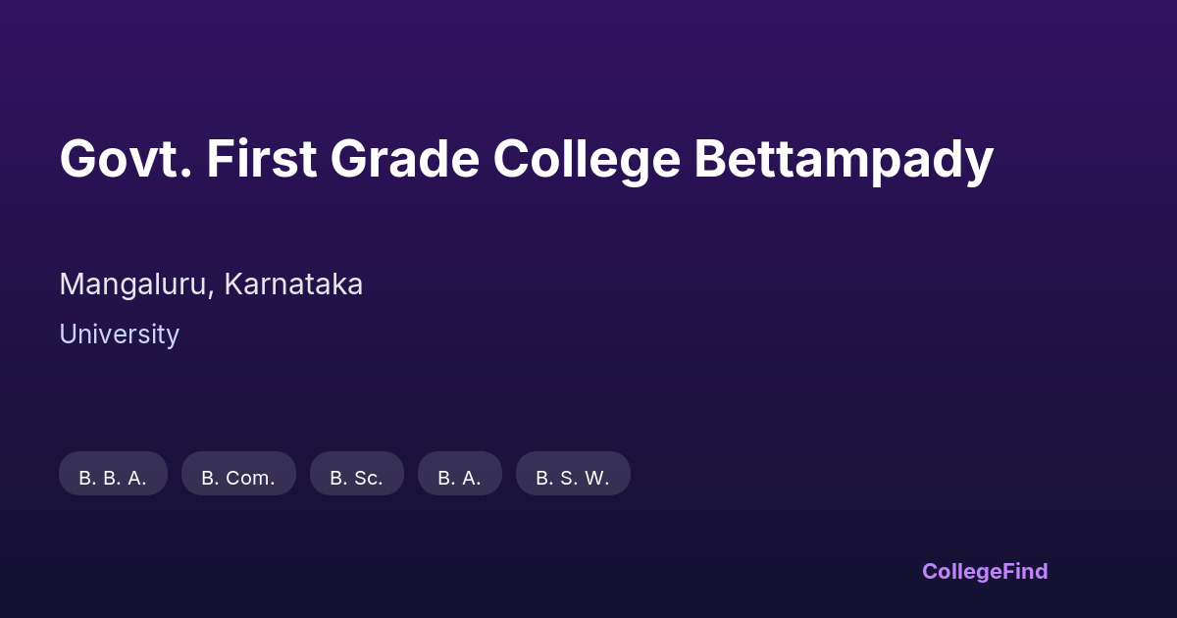Click the word College in the title
The image size is (1177, 618).
coord(586,159)
